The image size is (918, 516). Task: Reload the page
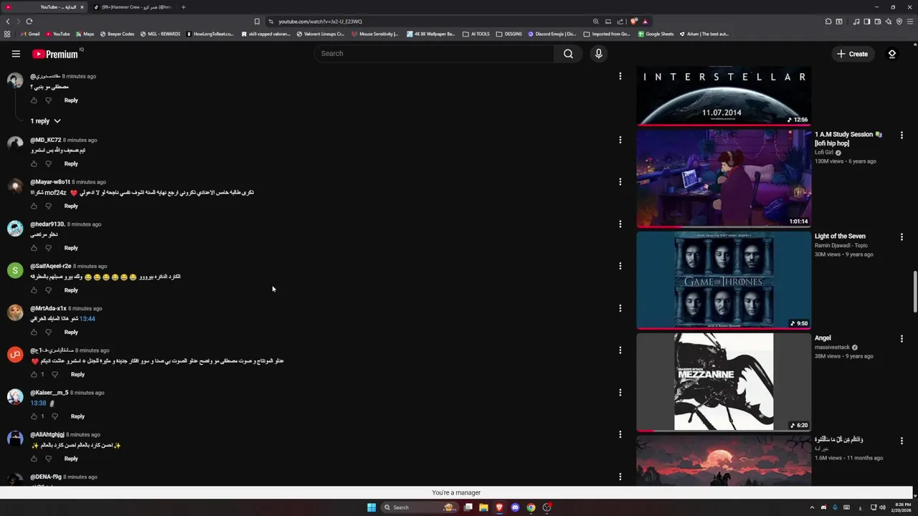29,21
